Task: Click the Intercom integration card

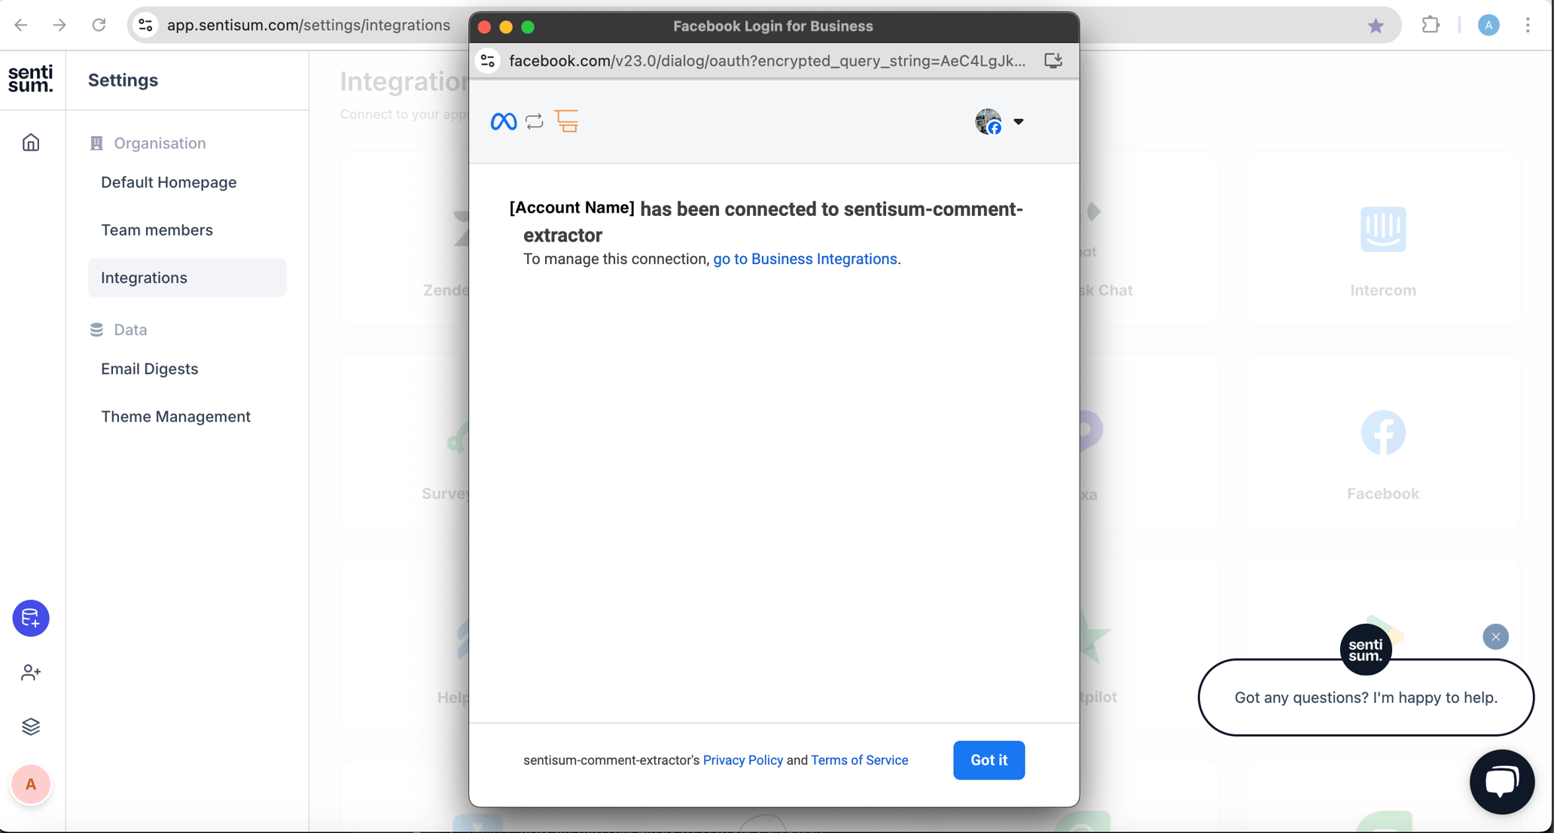Action: (x=1382, y=239)
